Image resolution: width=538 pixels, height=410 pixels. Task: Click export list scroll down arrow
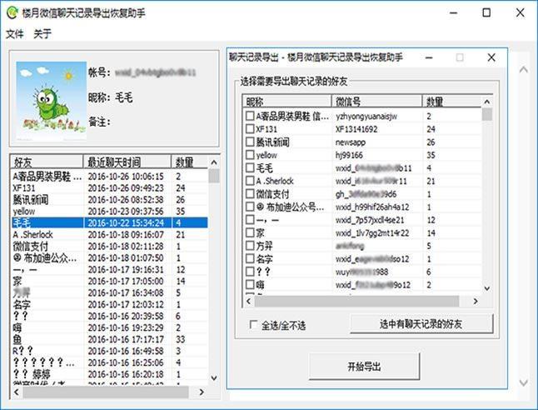[x=487, y=288]
